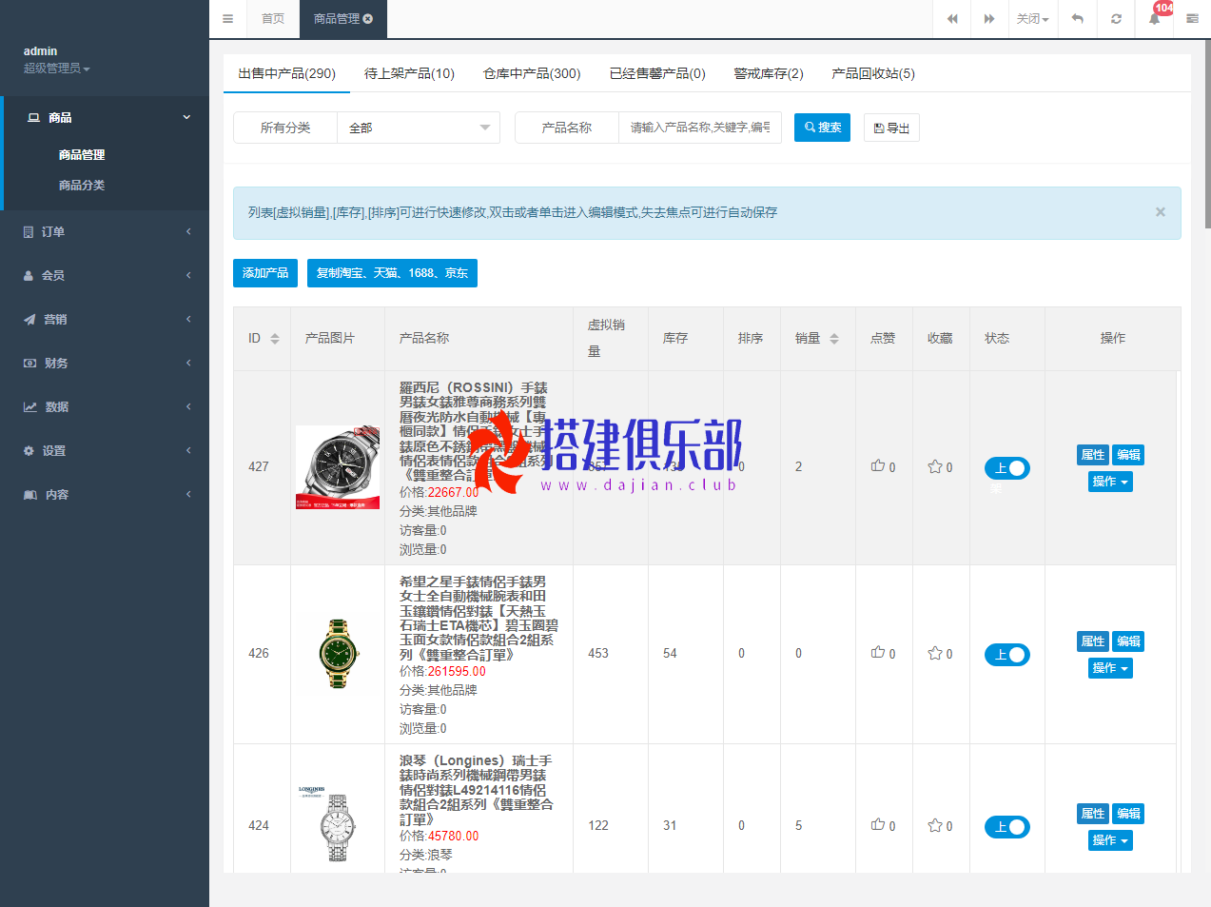Viewport: 1211px width, 907px height.
Task: Select the 警戒库存(2) tab
Action: click(769, 73)
